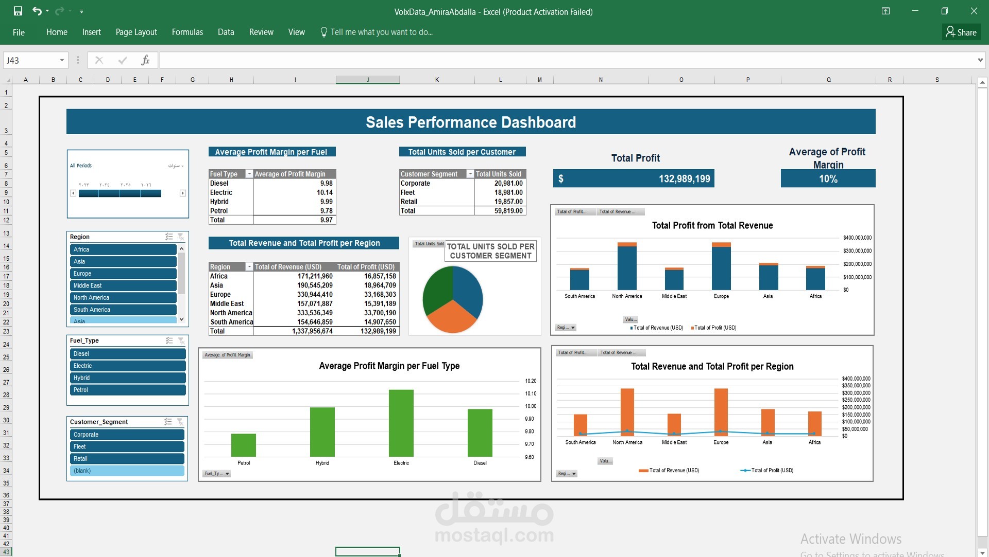
Task: Toggle Corporate in Customer_Segment slicer
Action: (x=127, y=435)
